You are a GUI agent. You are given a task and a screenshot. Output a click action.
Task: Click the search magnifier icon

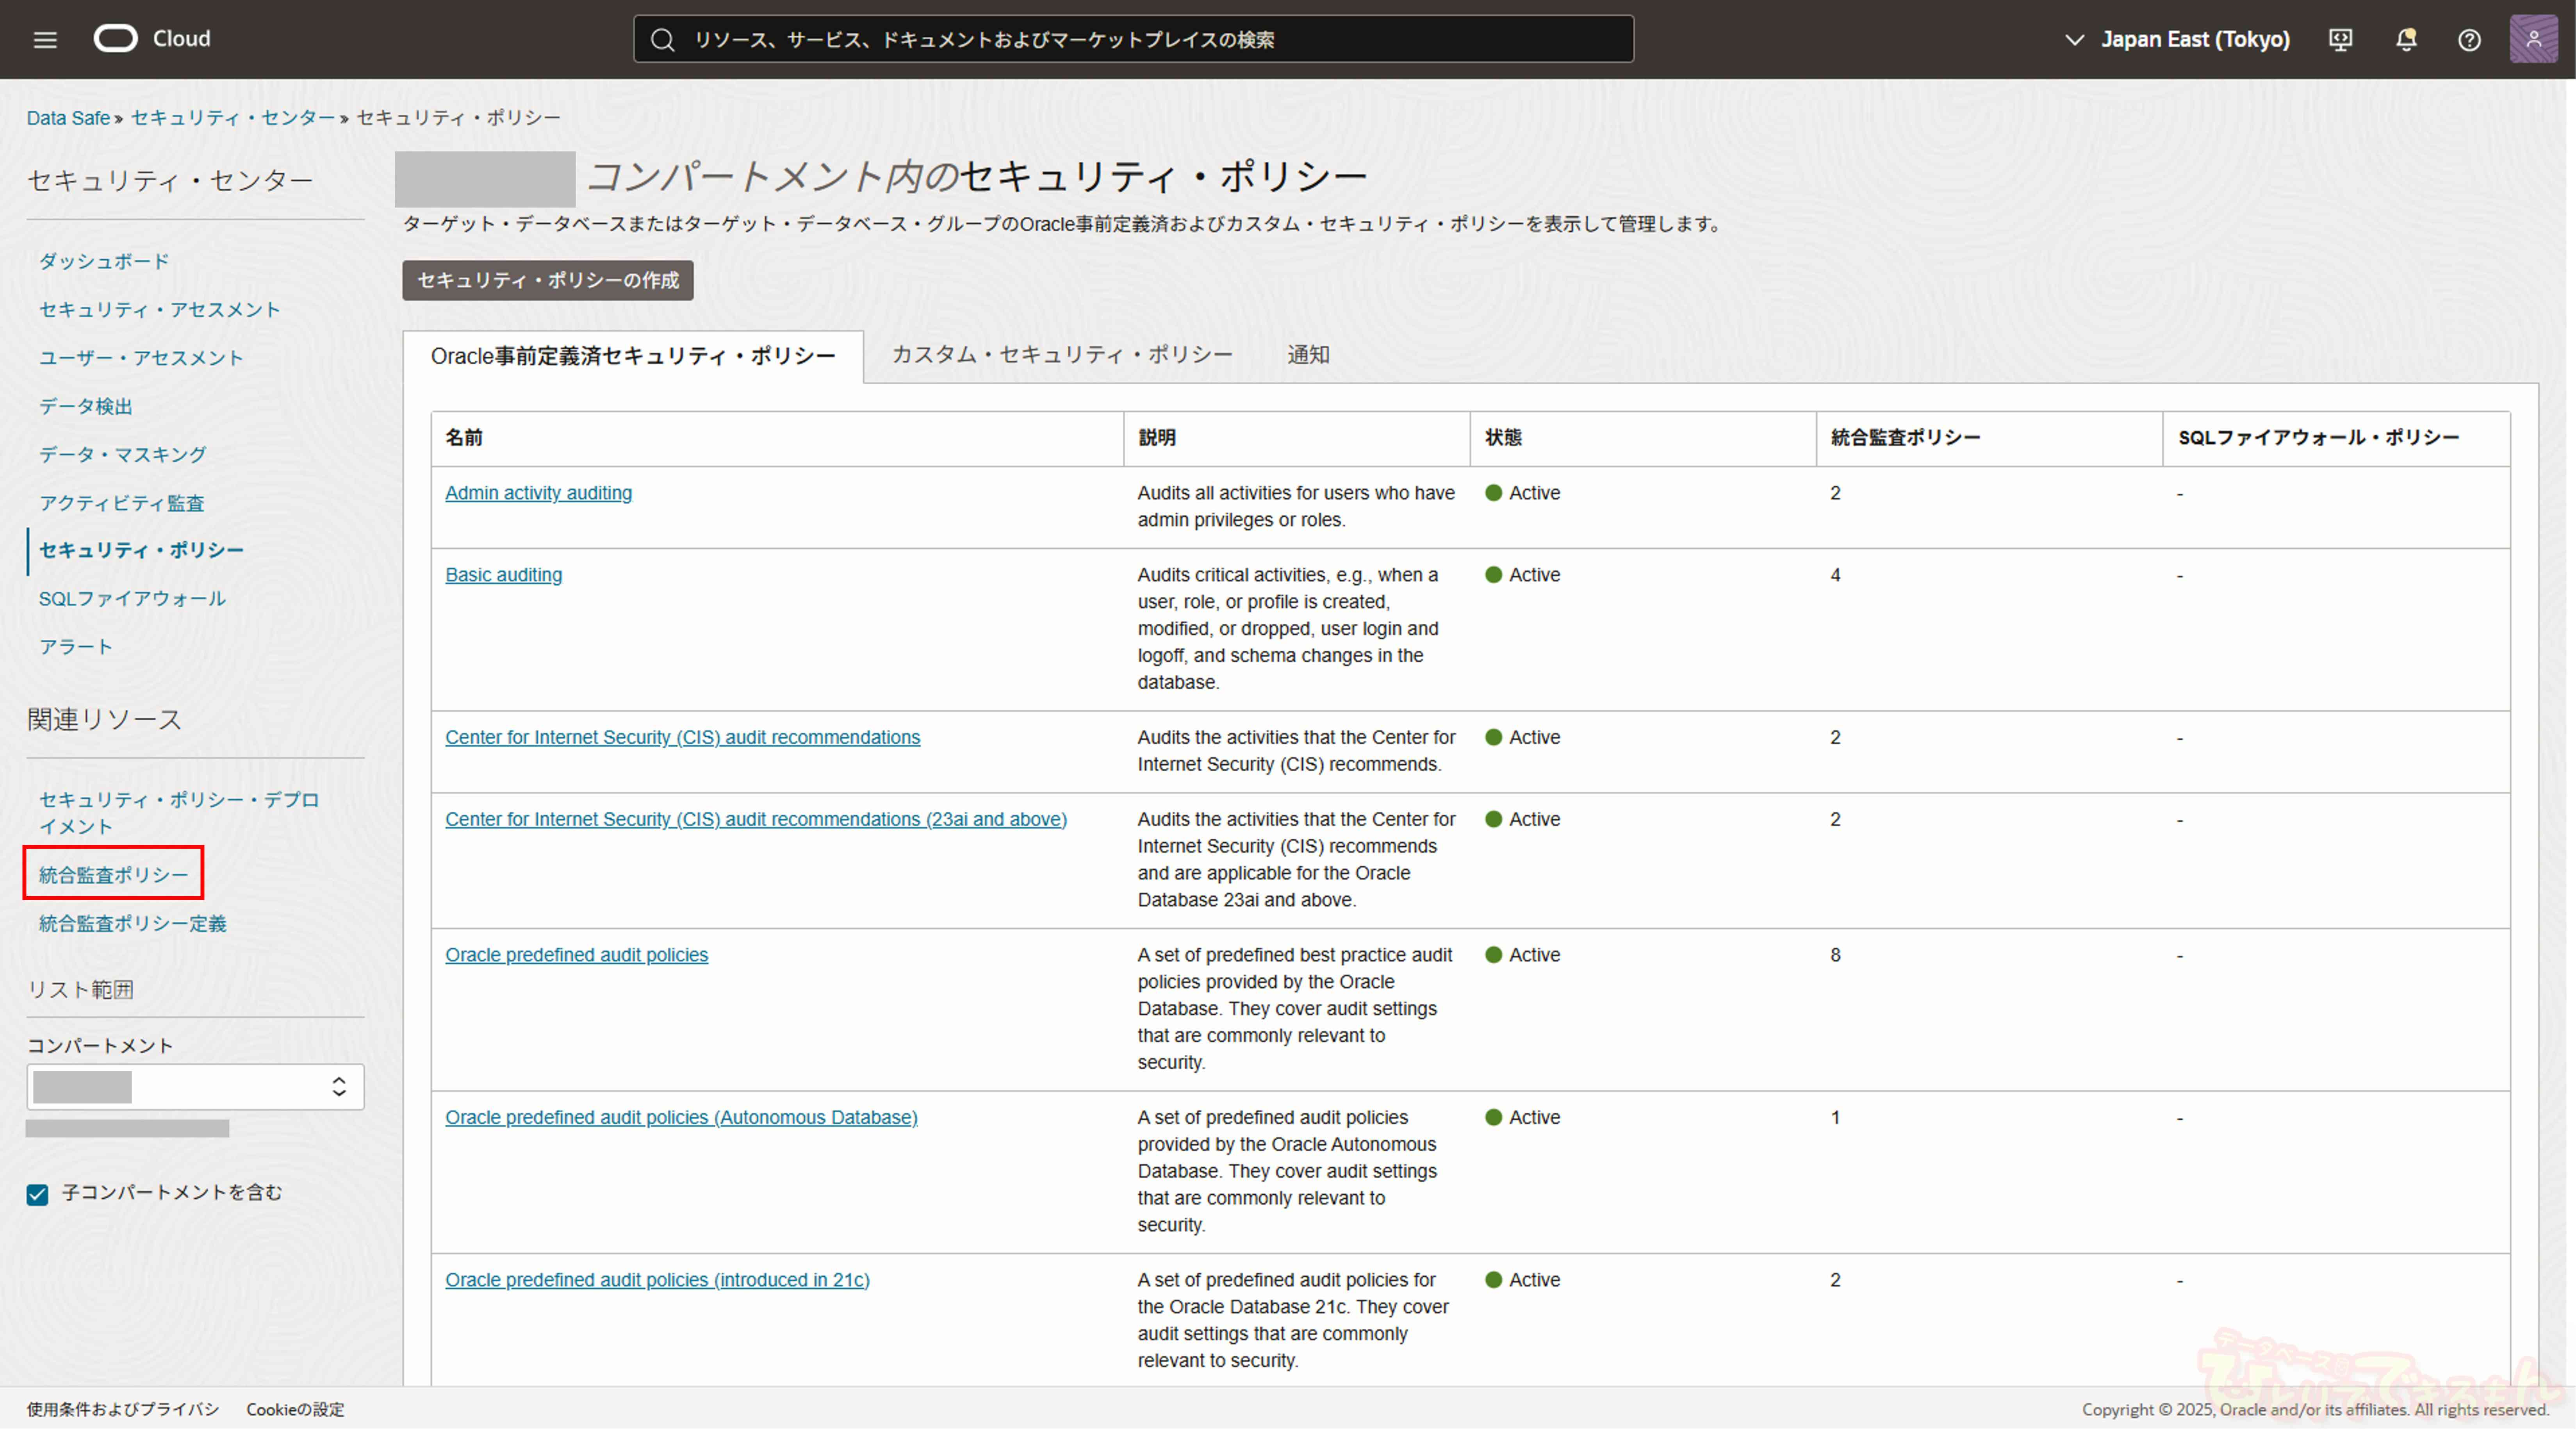tap(662, 39)
